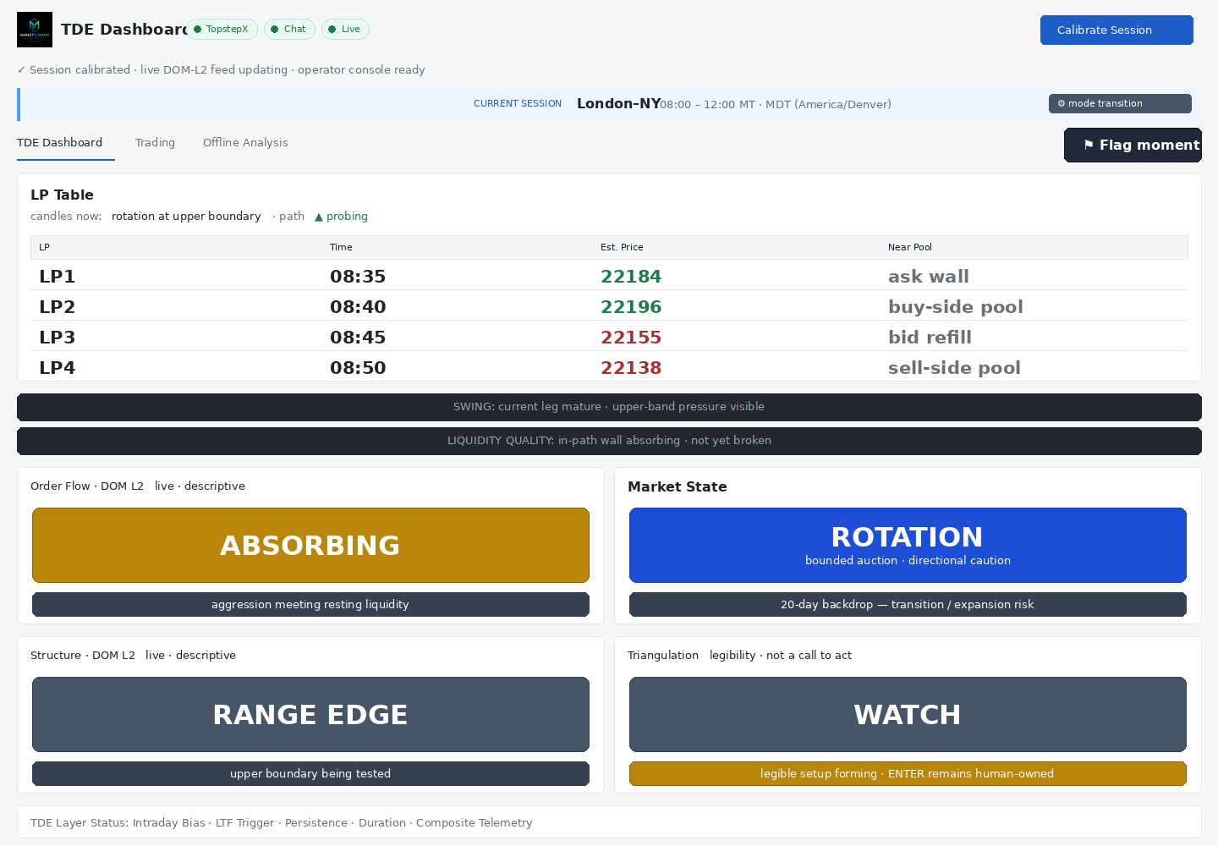Click the Order Flow · DOM L2 label

pos(87,486)
